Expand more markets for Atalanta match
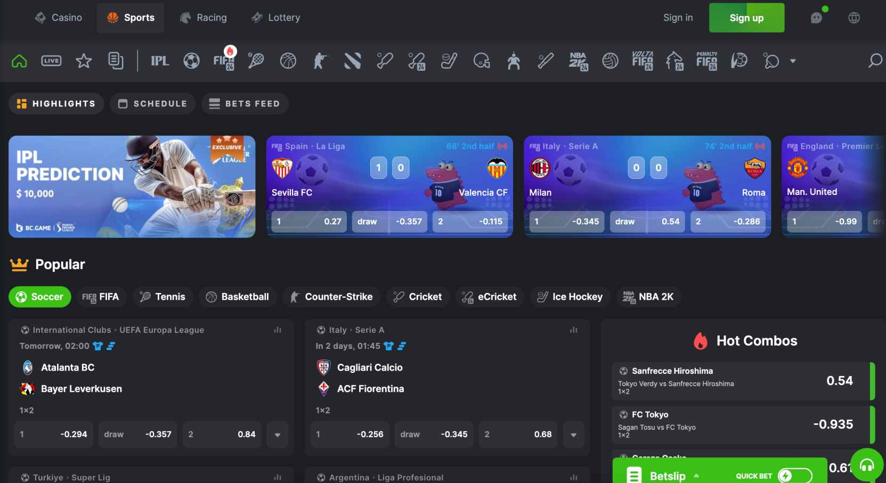The image size is (886, 483). (278, 435)
